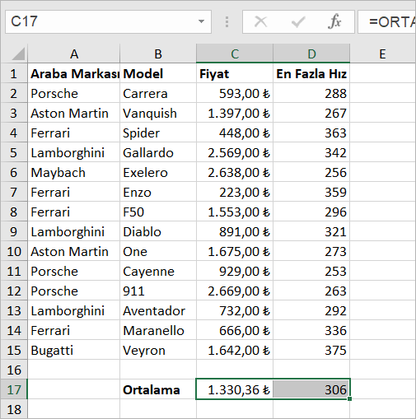This screenshot has width=416, height=419.
Task: Select the Ortalama label cell
Action: [x=158, y=389]
